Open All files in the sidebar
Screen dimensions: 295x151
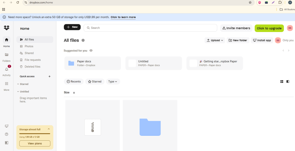[x=35, y=39]
